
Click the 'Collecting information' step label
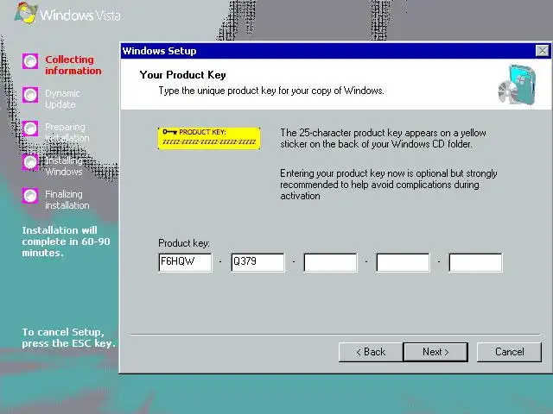tap(73, 66)
